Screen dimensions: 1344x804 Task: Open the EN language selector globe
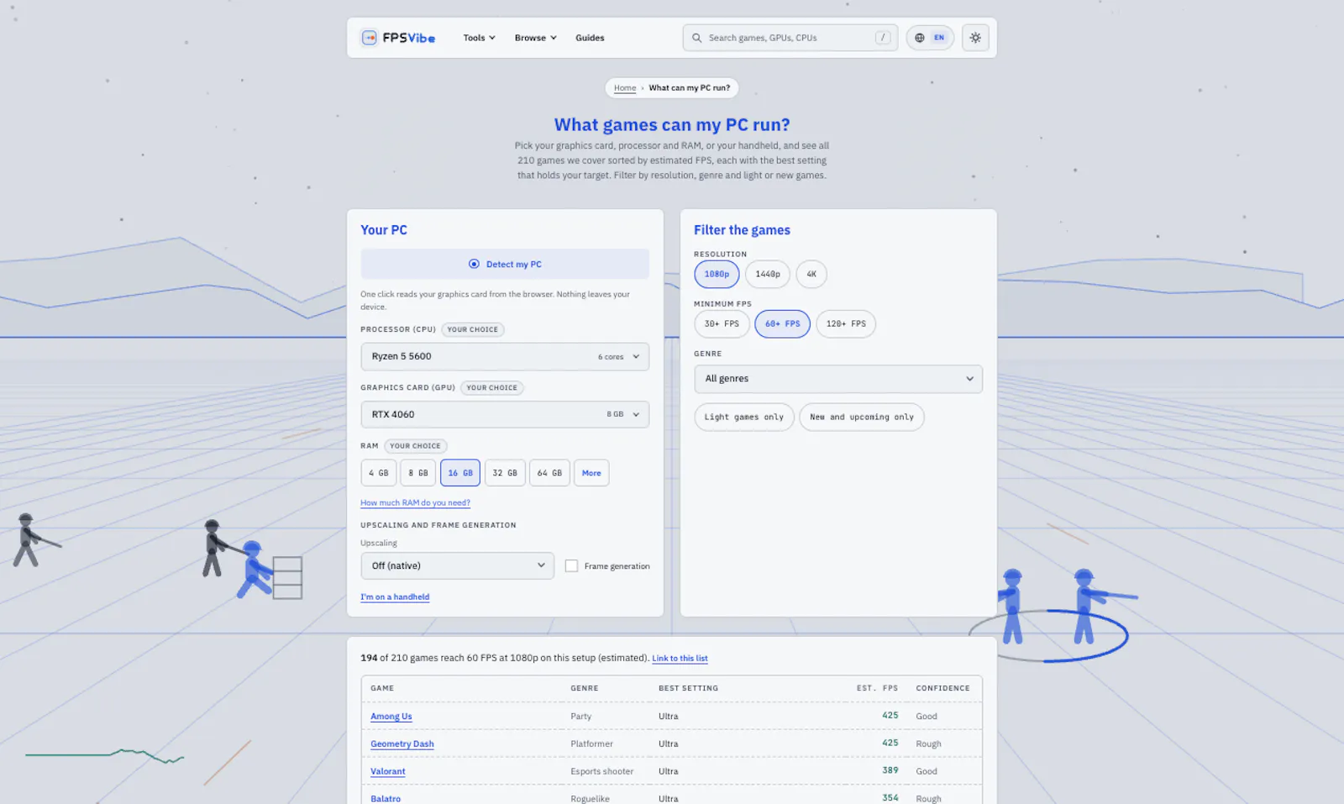click(930, 38)
